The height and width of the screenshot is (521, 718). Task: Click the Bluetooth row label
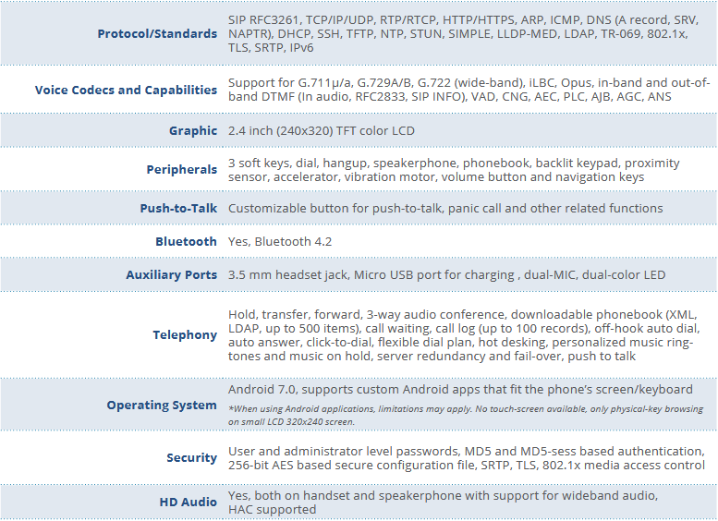pyautogui.click(x=186, y=242)
